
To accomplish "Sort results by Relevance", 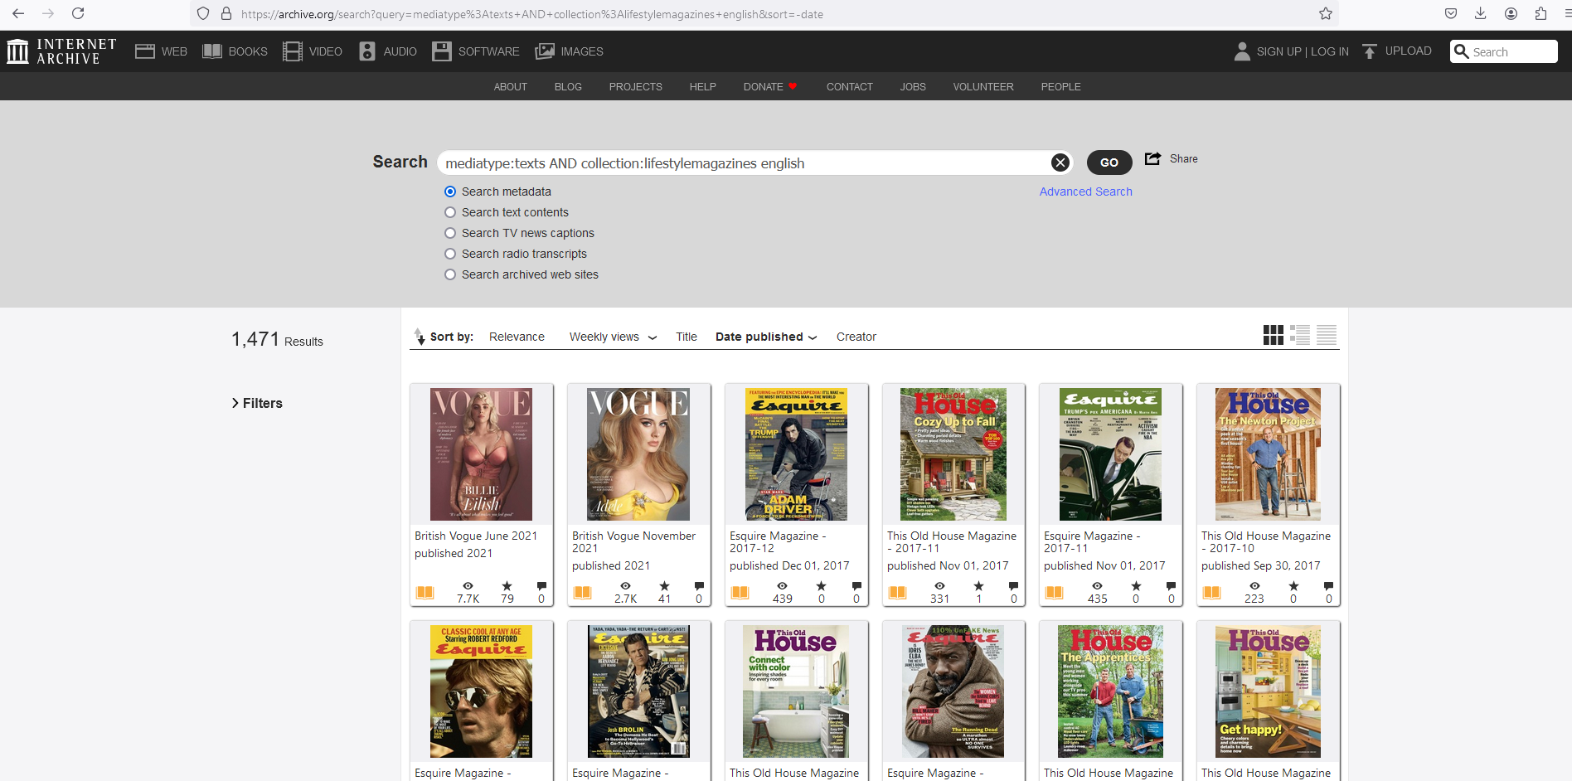I will pos(517,337).
